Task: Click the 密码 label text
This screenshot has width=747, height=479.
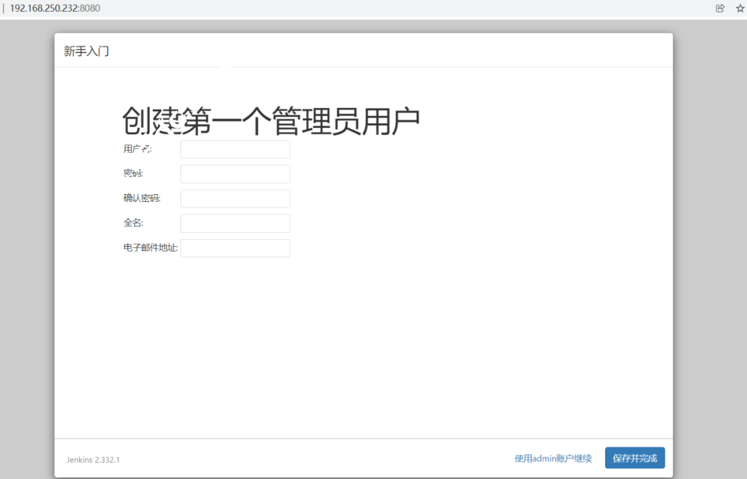Action: point(133,173)
